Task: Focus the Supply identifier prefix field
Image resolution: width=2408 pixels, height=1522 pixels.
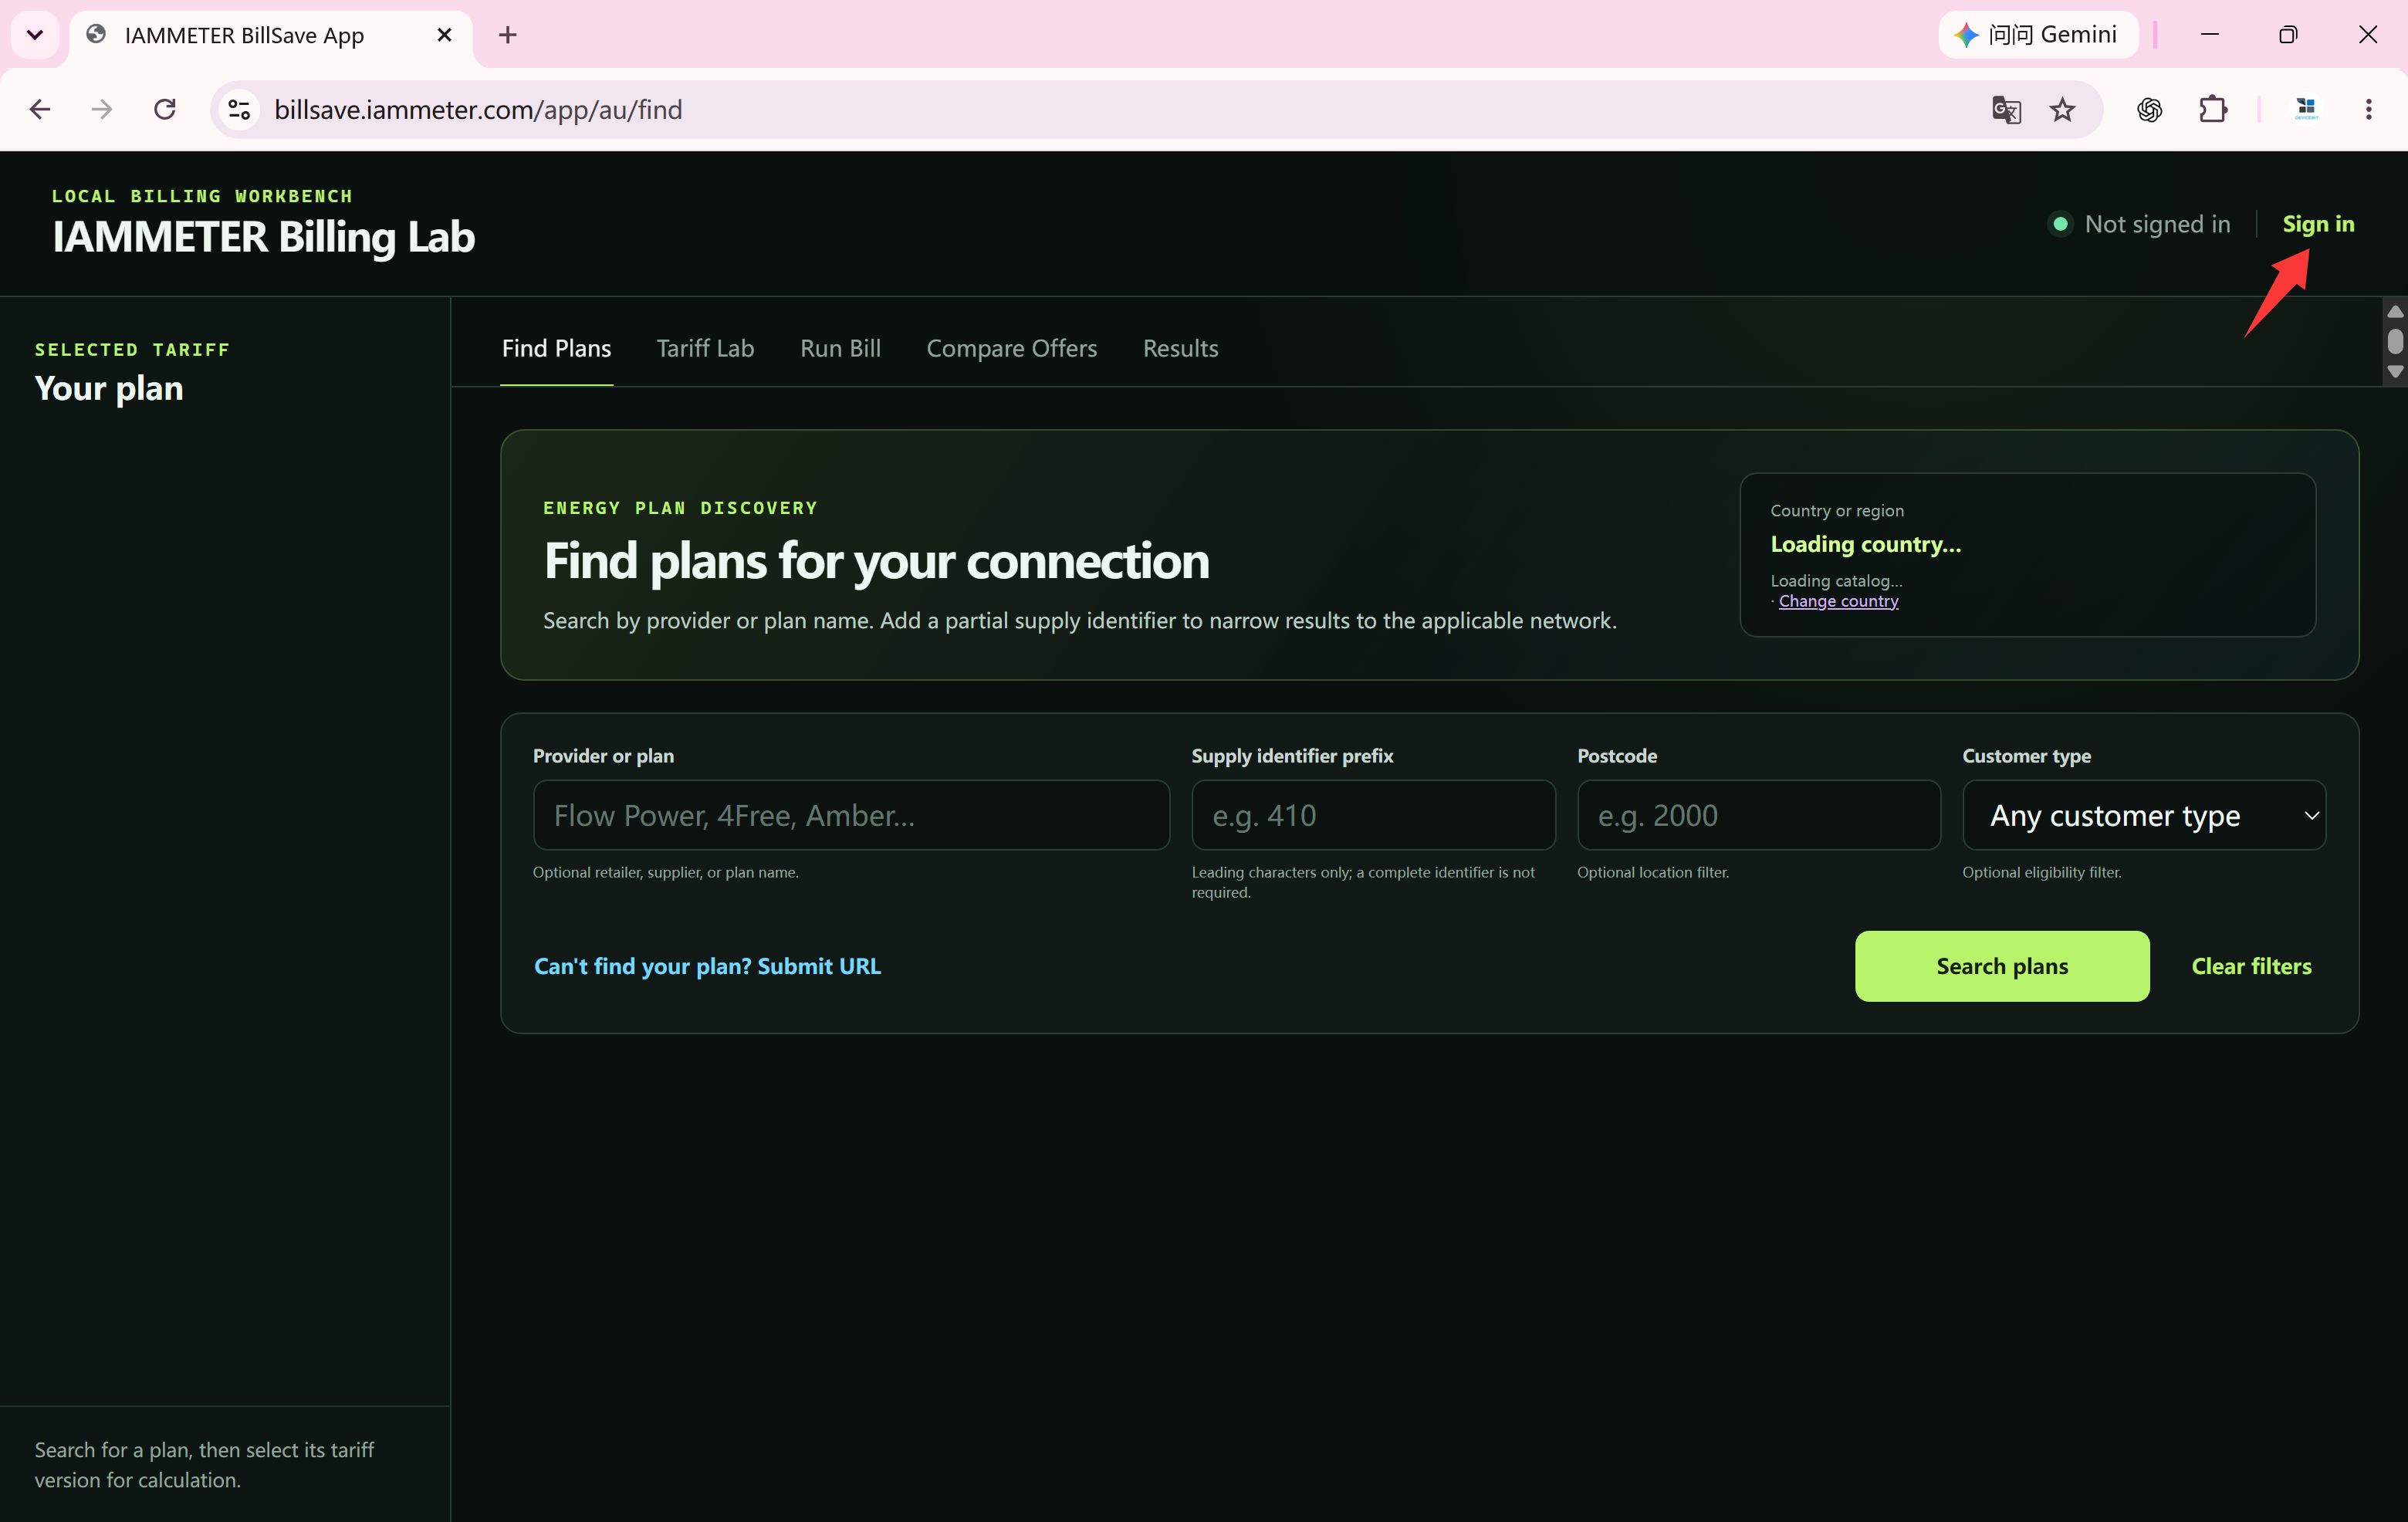Action: [x=1373, y=815]
